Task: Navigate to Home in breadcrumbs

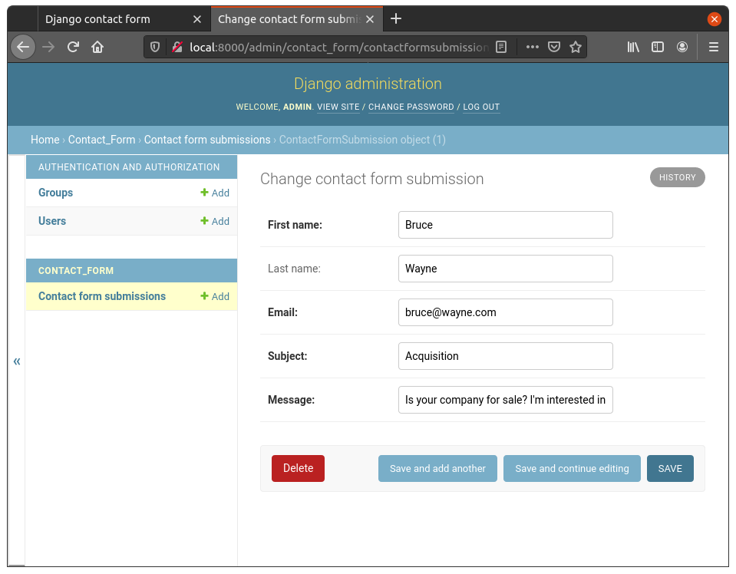Action: [x=45, y=140]
